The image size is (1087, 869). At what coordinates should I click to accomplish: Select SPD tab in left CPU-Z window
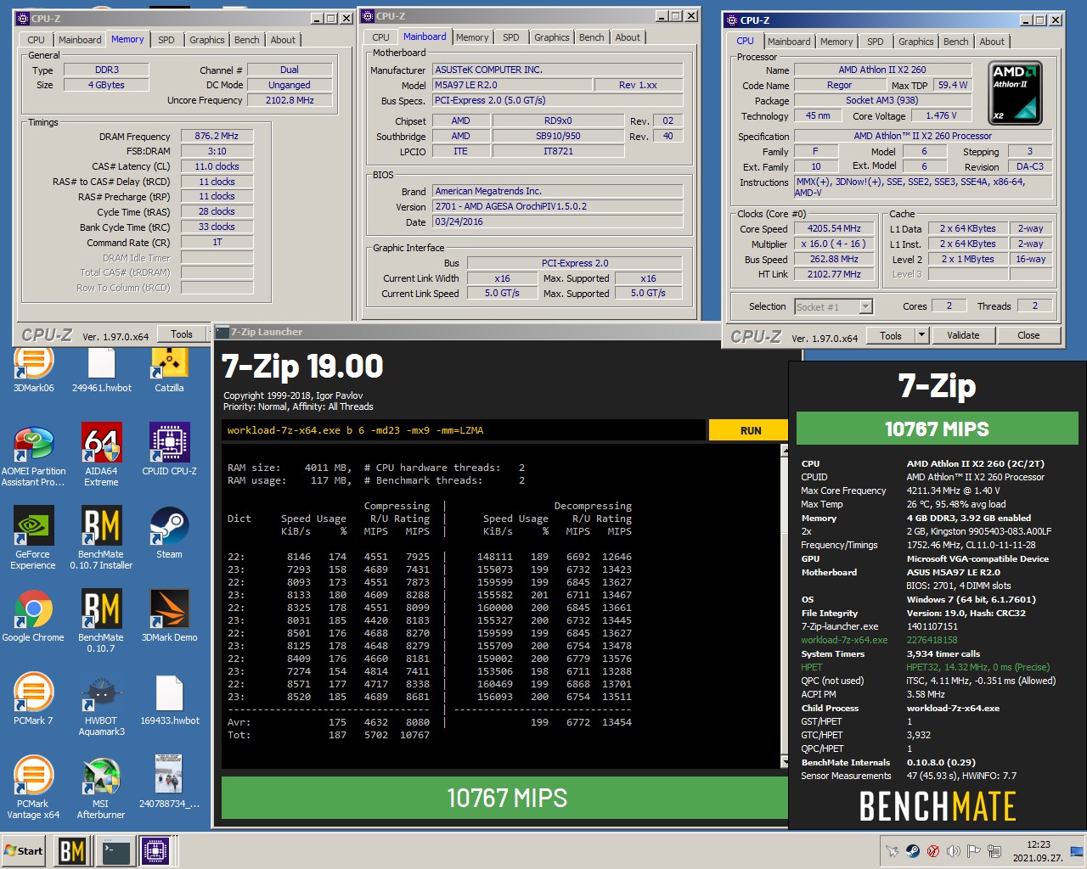point(166,40)
